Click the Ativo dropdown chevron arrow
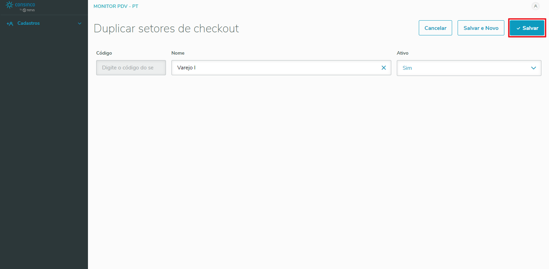This screenshot has width=549, height=269. [534, 68]
